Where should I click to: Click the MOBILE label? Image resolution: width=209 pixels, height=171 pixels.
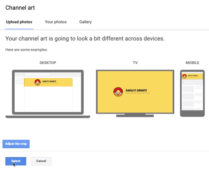[x=193, y=63]
